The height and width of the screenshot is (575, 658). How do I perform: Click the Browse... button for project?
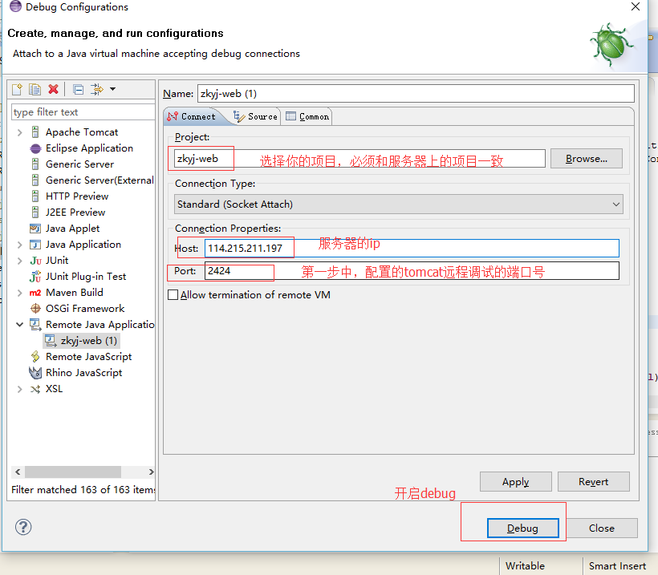(x=586, y=159)
